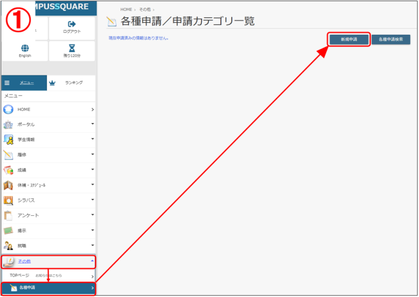Click the 各種申請検索 button
The height and width of the screenshot is (297, 419).
click(391, 39)
